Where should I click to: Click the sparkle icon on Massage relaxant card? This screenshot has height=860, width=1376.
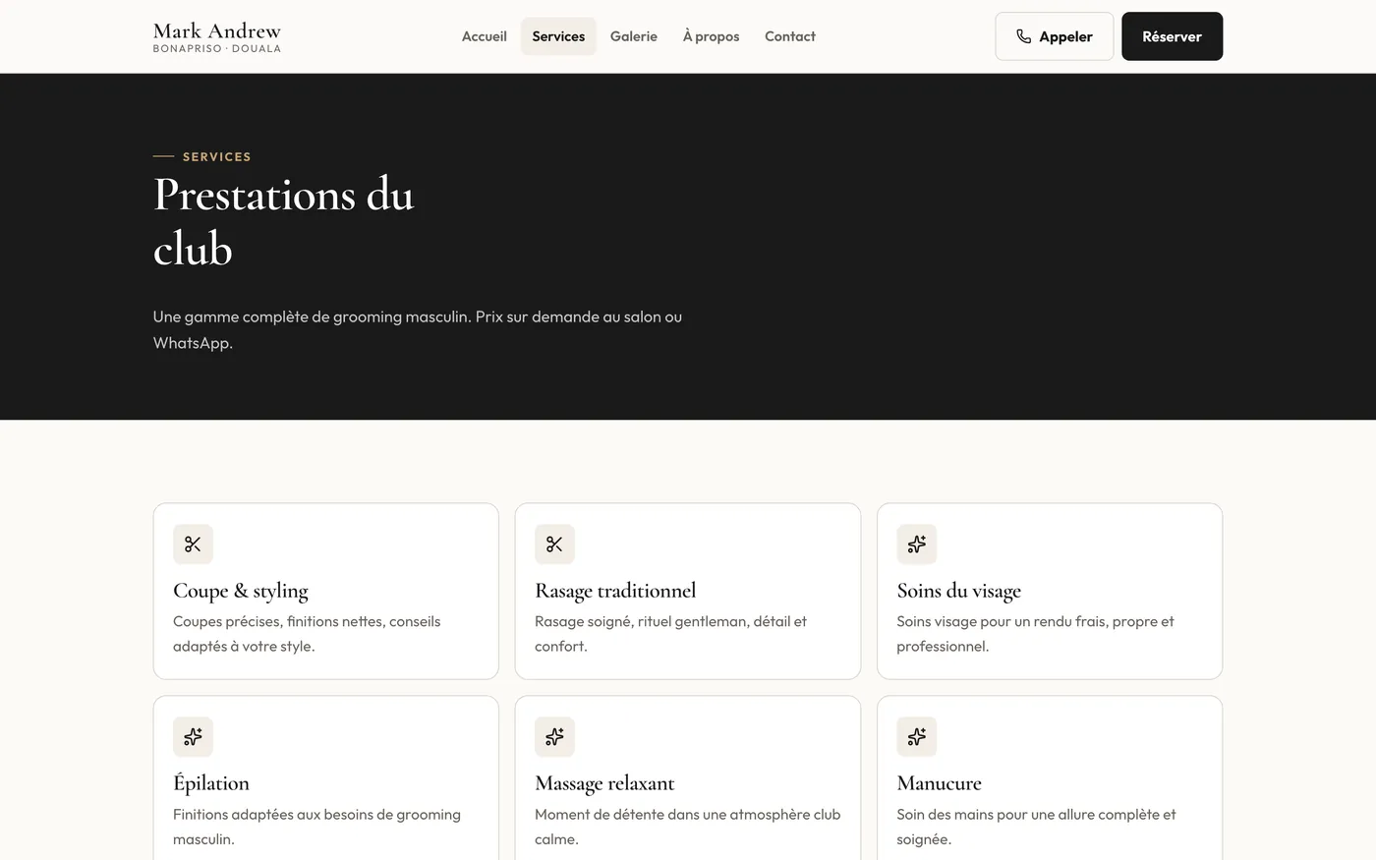tap(554, 737)
